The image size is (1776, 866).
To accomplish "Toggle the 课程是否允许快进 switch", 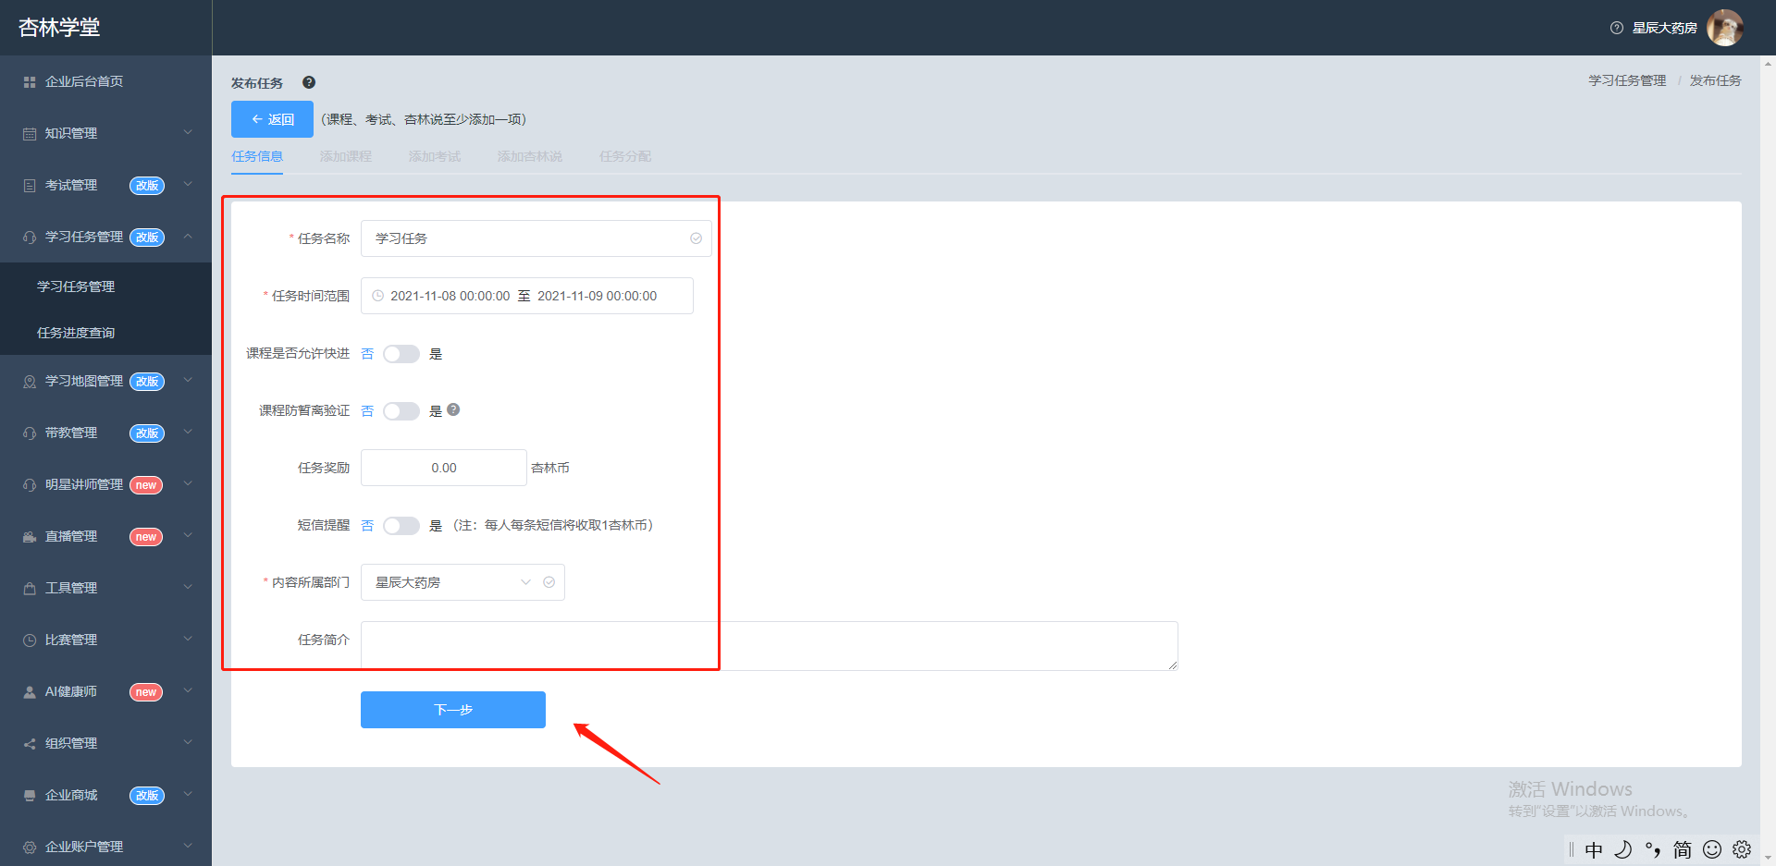I will click(401, 354).
